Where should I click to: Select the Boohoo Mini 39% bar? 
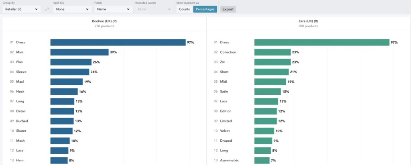pos(79,52)
